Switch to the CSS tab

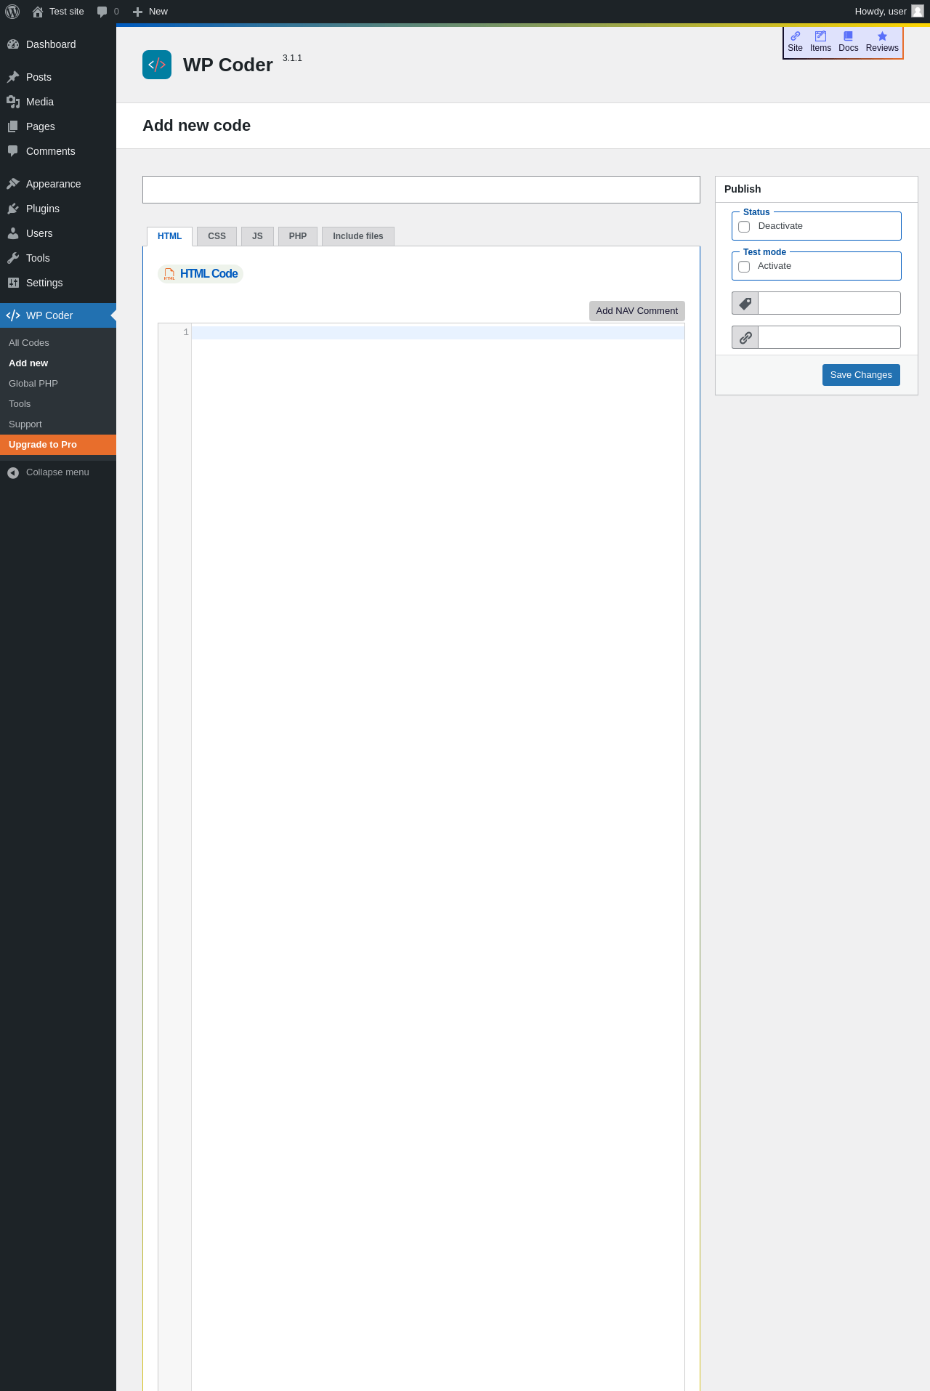[x=217, y=236]
